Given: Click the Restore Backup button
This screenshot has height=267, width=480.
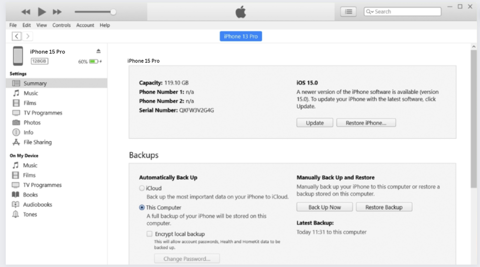Looking at the screenshot, I should click(384, 207).
